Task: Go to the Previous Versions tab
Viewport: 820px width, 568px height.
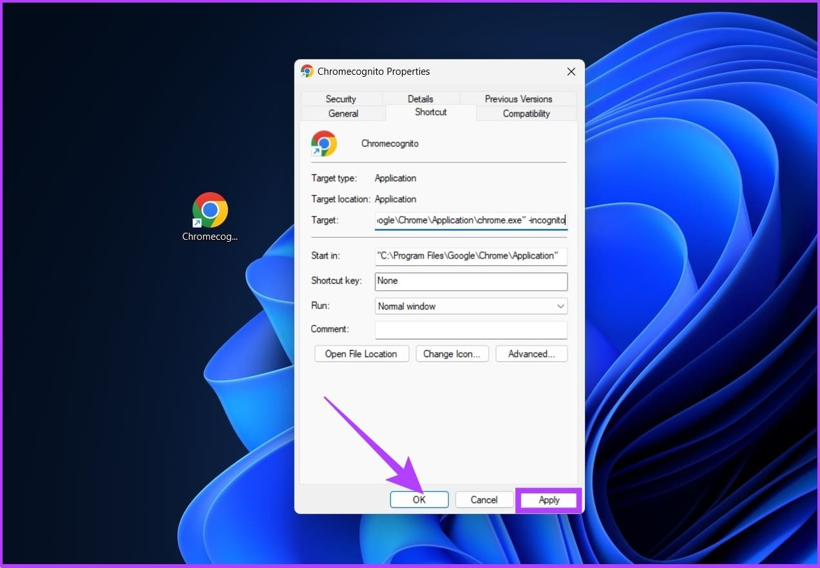Action: tap(519, 99)
